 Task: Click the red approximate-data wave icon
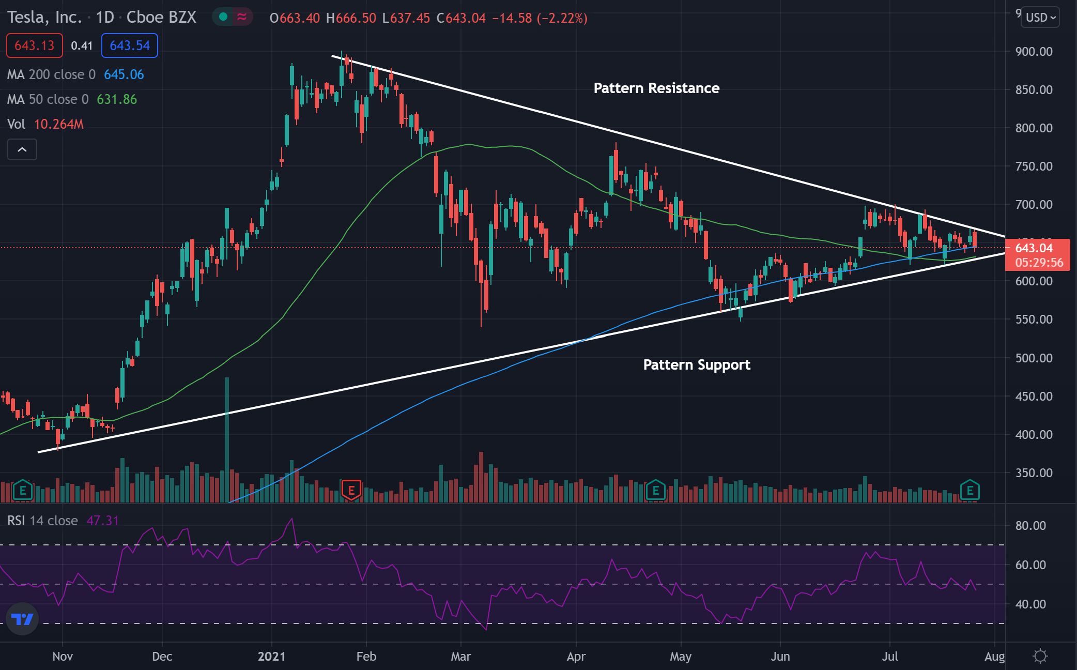click(x=242, y=17)
